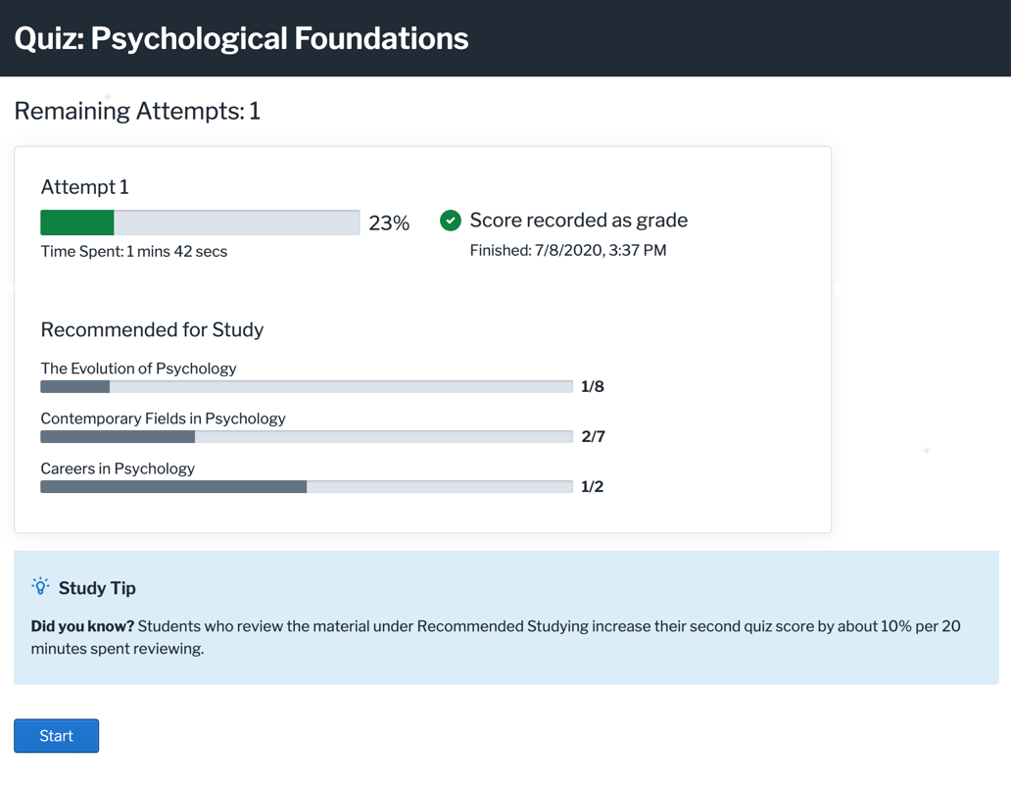Click the 1/2 score value
The width and height of the screenshot is (1011, 787).
pyautogui.click(x=592, y=487)
